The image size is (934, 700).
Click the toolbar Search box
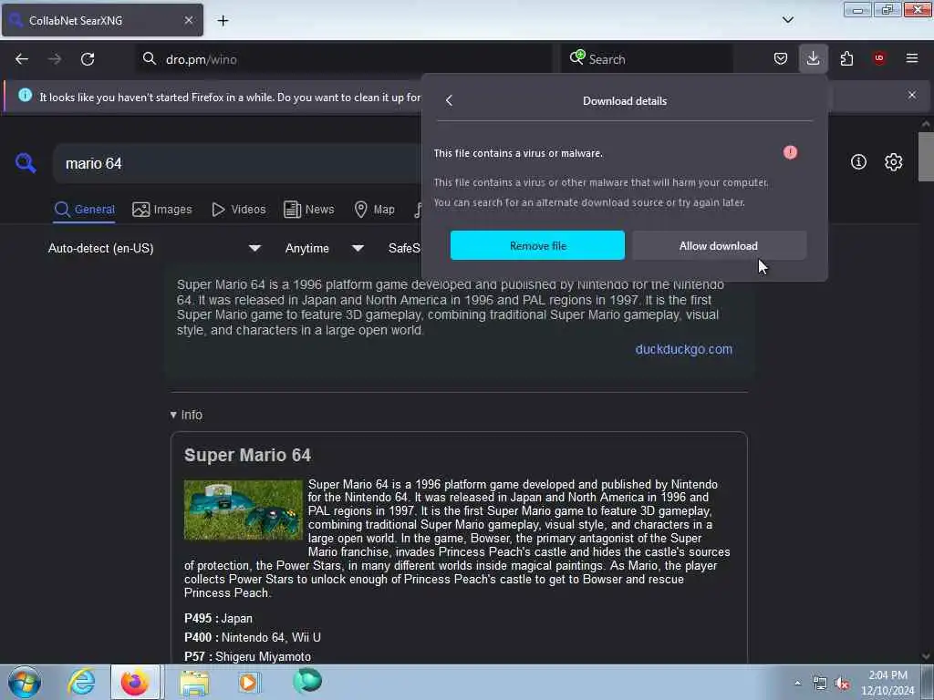tap(647, 59)
